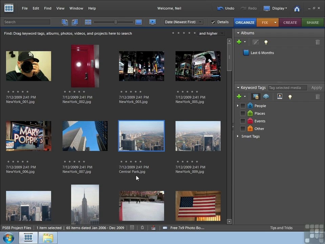The height and width of the screenshot is (244, 325).
Task: Rotate selected photo right
Action: (x=75, y=22)
